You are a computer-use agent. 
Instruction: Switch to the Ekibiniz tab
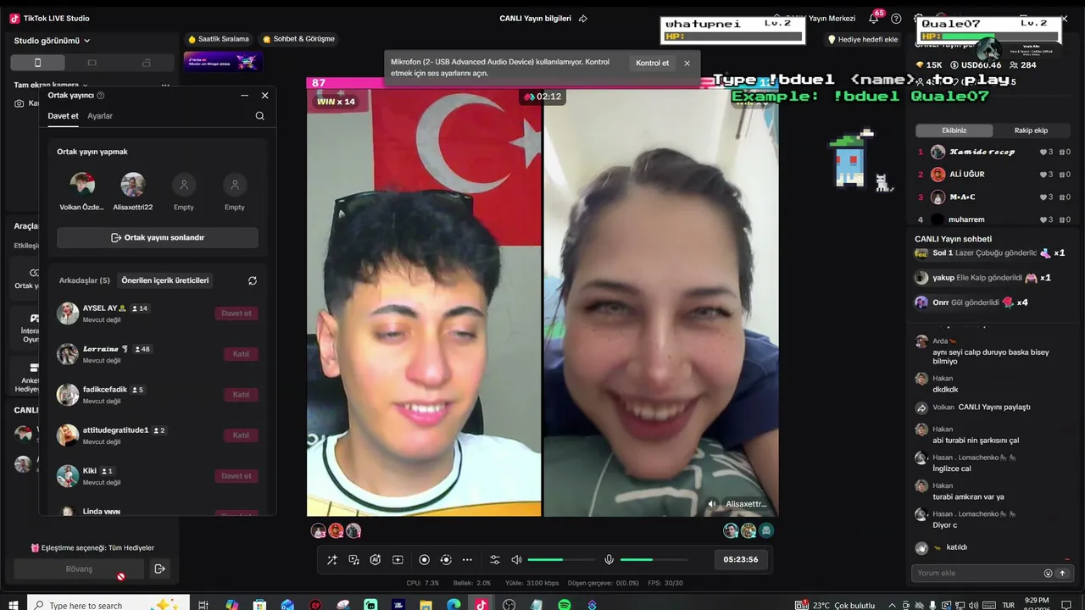[x=954, y=130]
